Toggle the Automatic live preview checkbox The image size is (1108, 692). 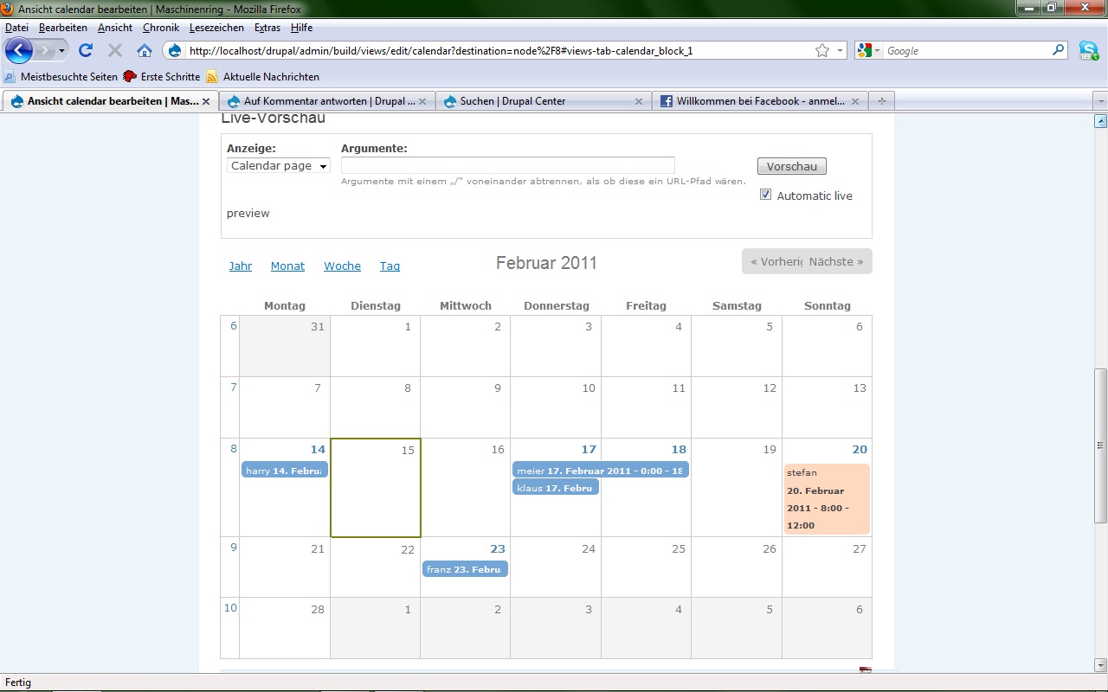pyautogui.click(x=765, y=195)
